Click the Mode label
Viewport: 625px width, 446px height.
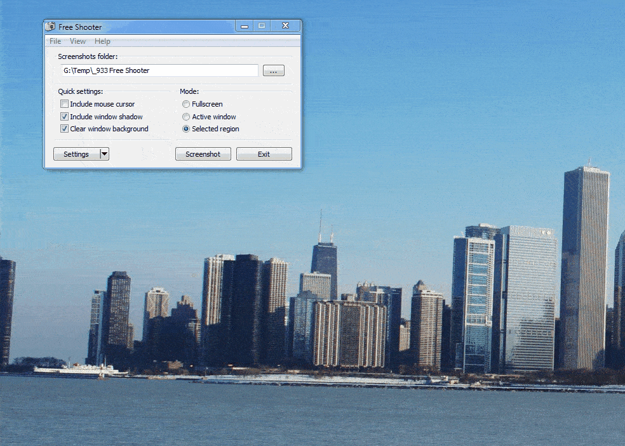coord(189,91)
